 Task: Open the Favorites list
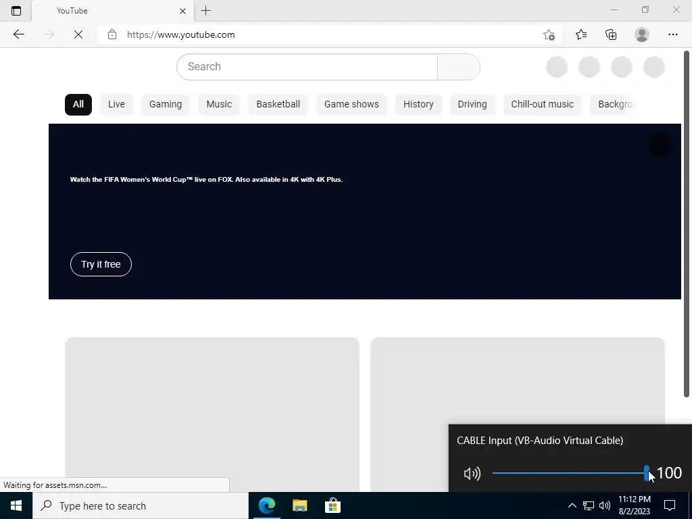click(581, 34)
